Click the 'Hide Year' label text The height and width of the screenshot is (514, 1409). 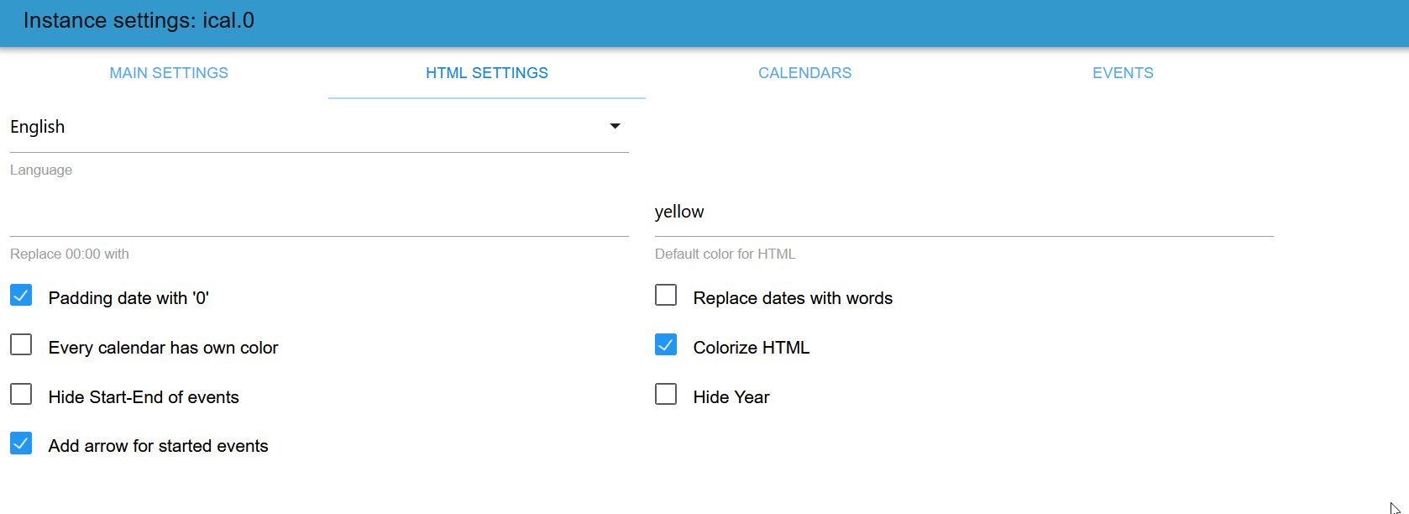(731, 397)
